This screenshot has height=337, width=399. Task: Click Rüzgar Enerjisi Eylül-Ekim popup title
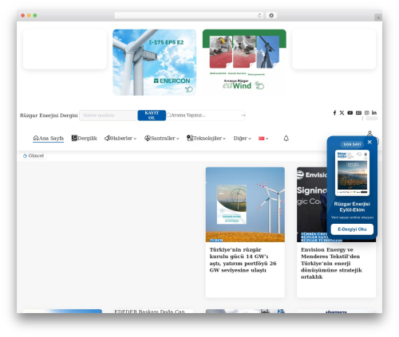point(352,207)
